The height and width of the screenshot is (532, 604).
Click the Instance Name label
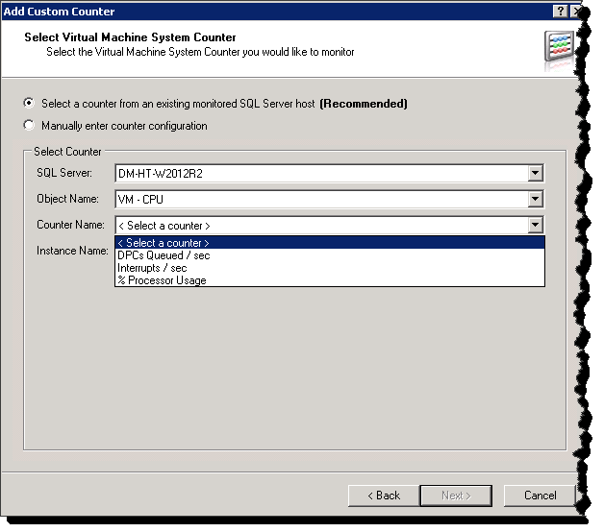click(x=72, y=251)
